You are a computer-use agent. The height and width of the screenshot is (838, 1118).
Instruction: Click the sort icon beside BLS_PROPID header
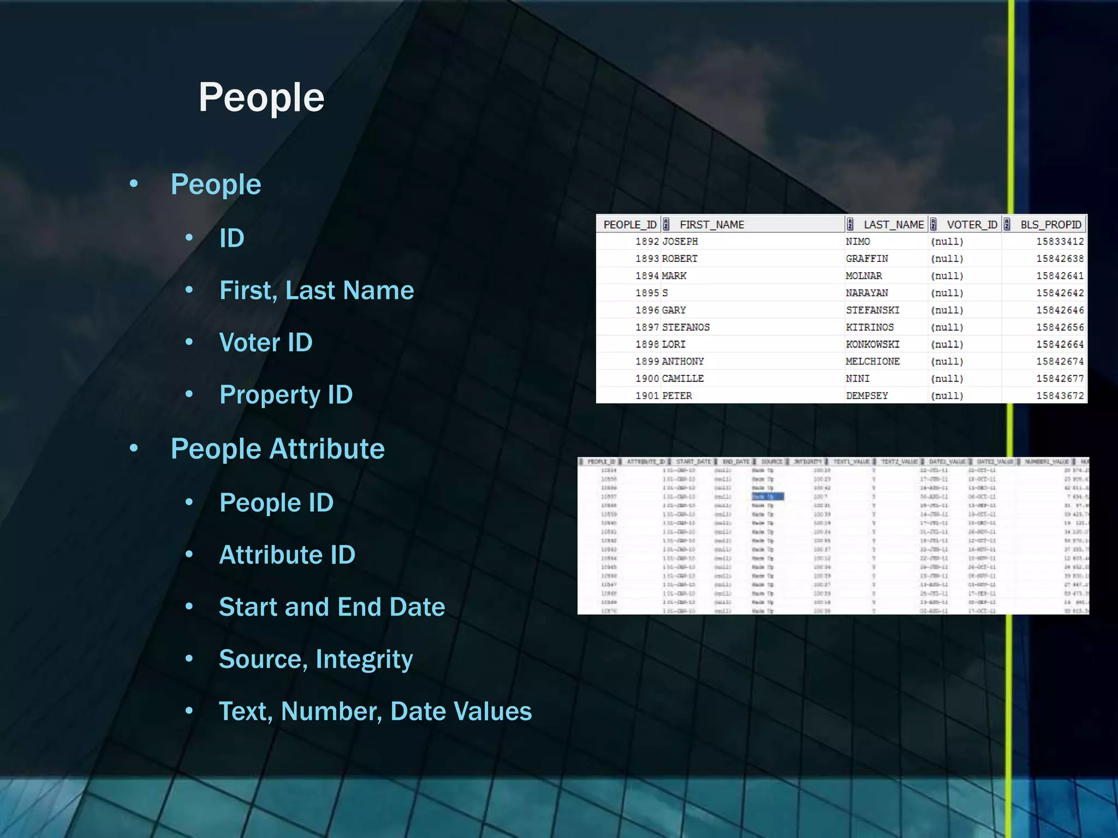(x=1007, y=224)
